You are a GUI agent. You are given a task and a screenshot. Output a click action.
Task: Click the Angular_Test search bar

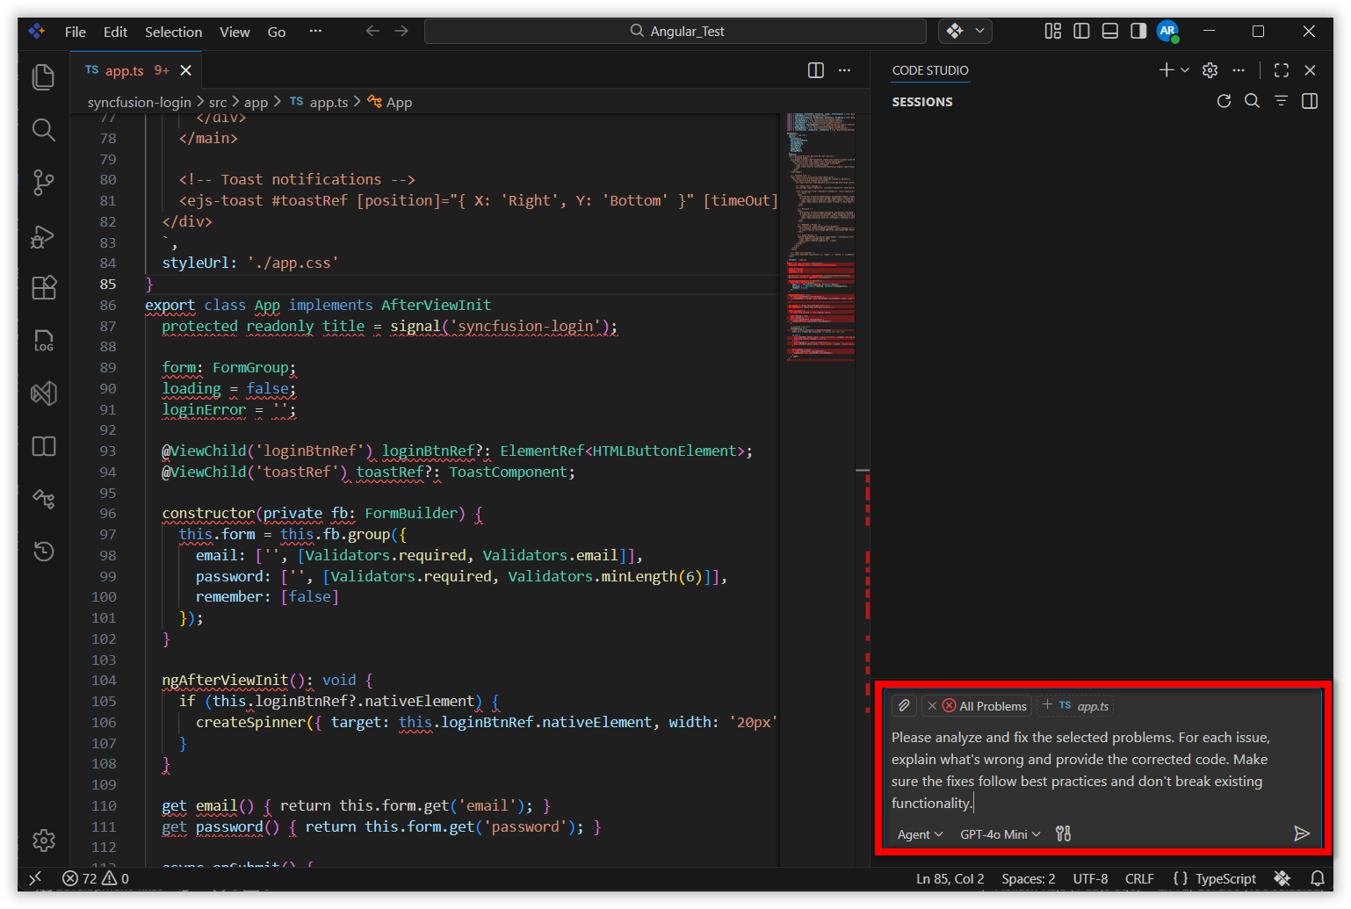pyautogui.click(x=675, y=31)
